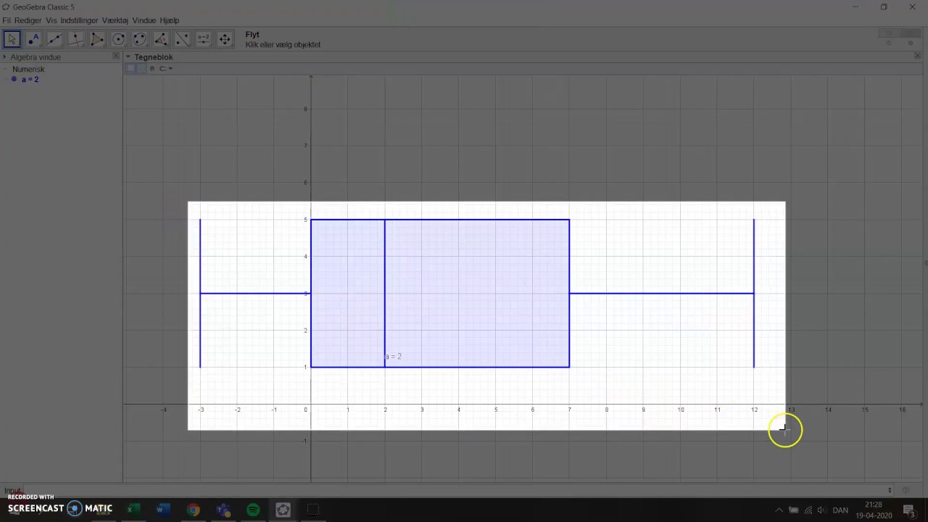Toggle visibility of number a = 2
The width and height of the screenshot is (928, 522).
(14, 79)
